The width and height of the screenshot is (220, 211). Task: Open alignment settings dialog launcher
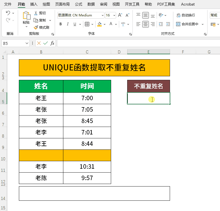205,34
